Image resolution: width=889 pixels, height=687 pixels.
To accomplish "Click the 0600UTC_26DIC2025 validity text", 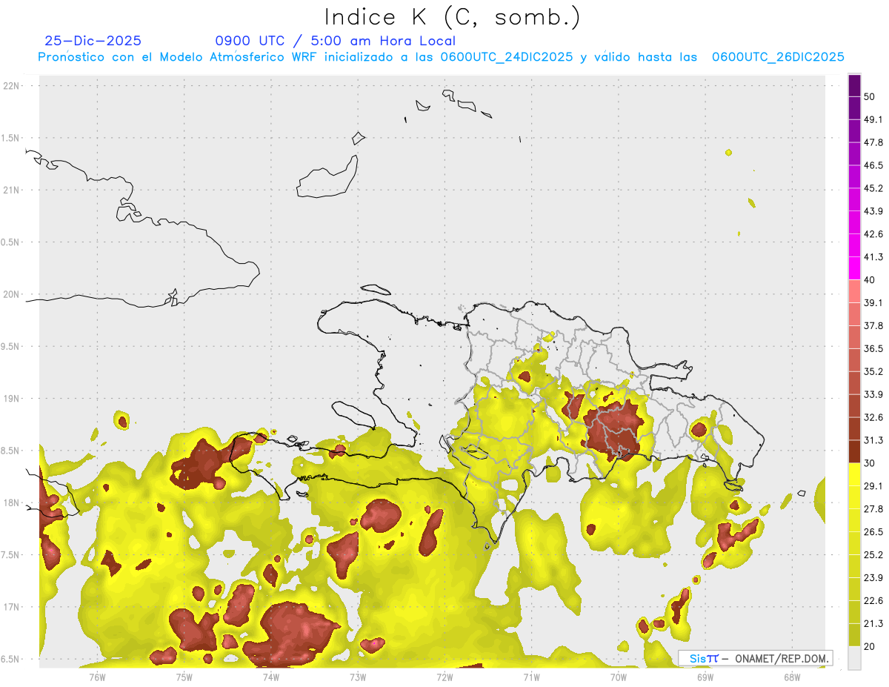I will [778, 57].
